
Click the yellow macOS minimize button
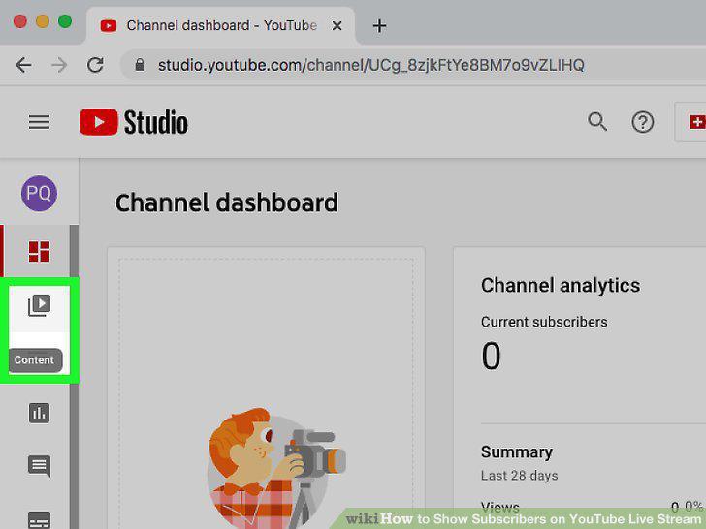(43, 21)
